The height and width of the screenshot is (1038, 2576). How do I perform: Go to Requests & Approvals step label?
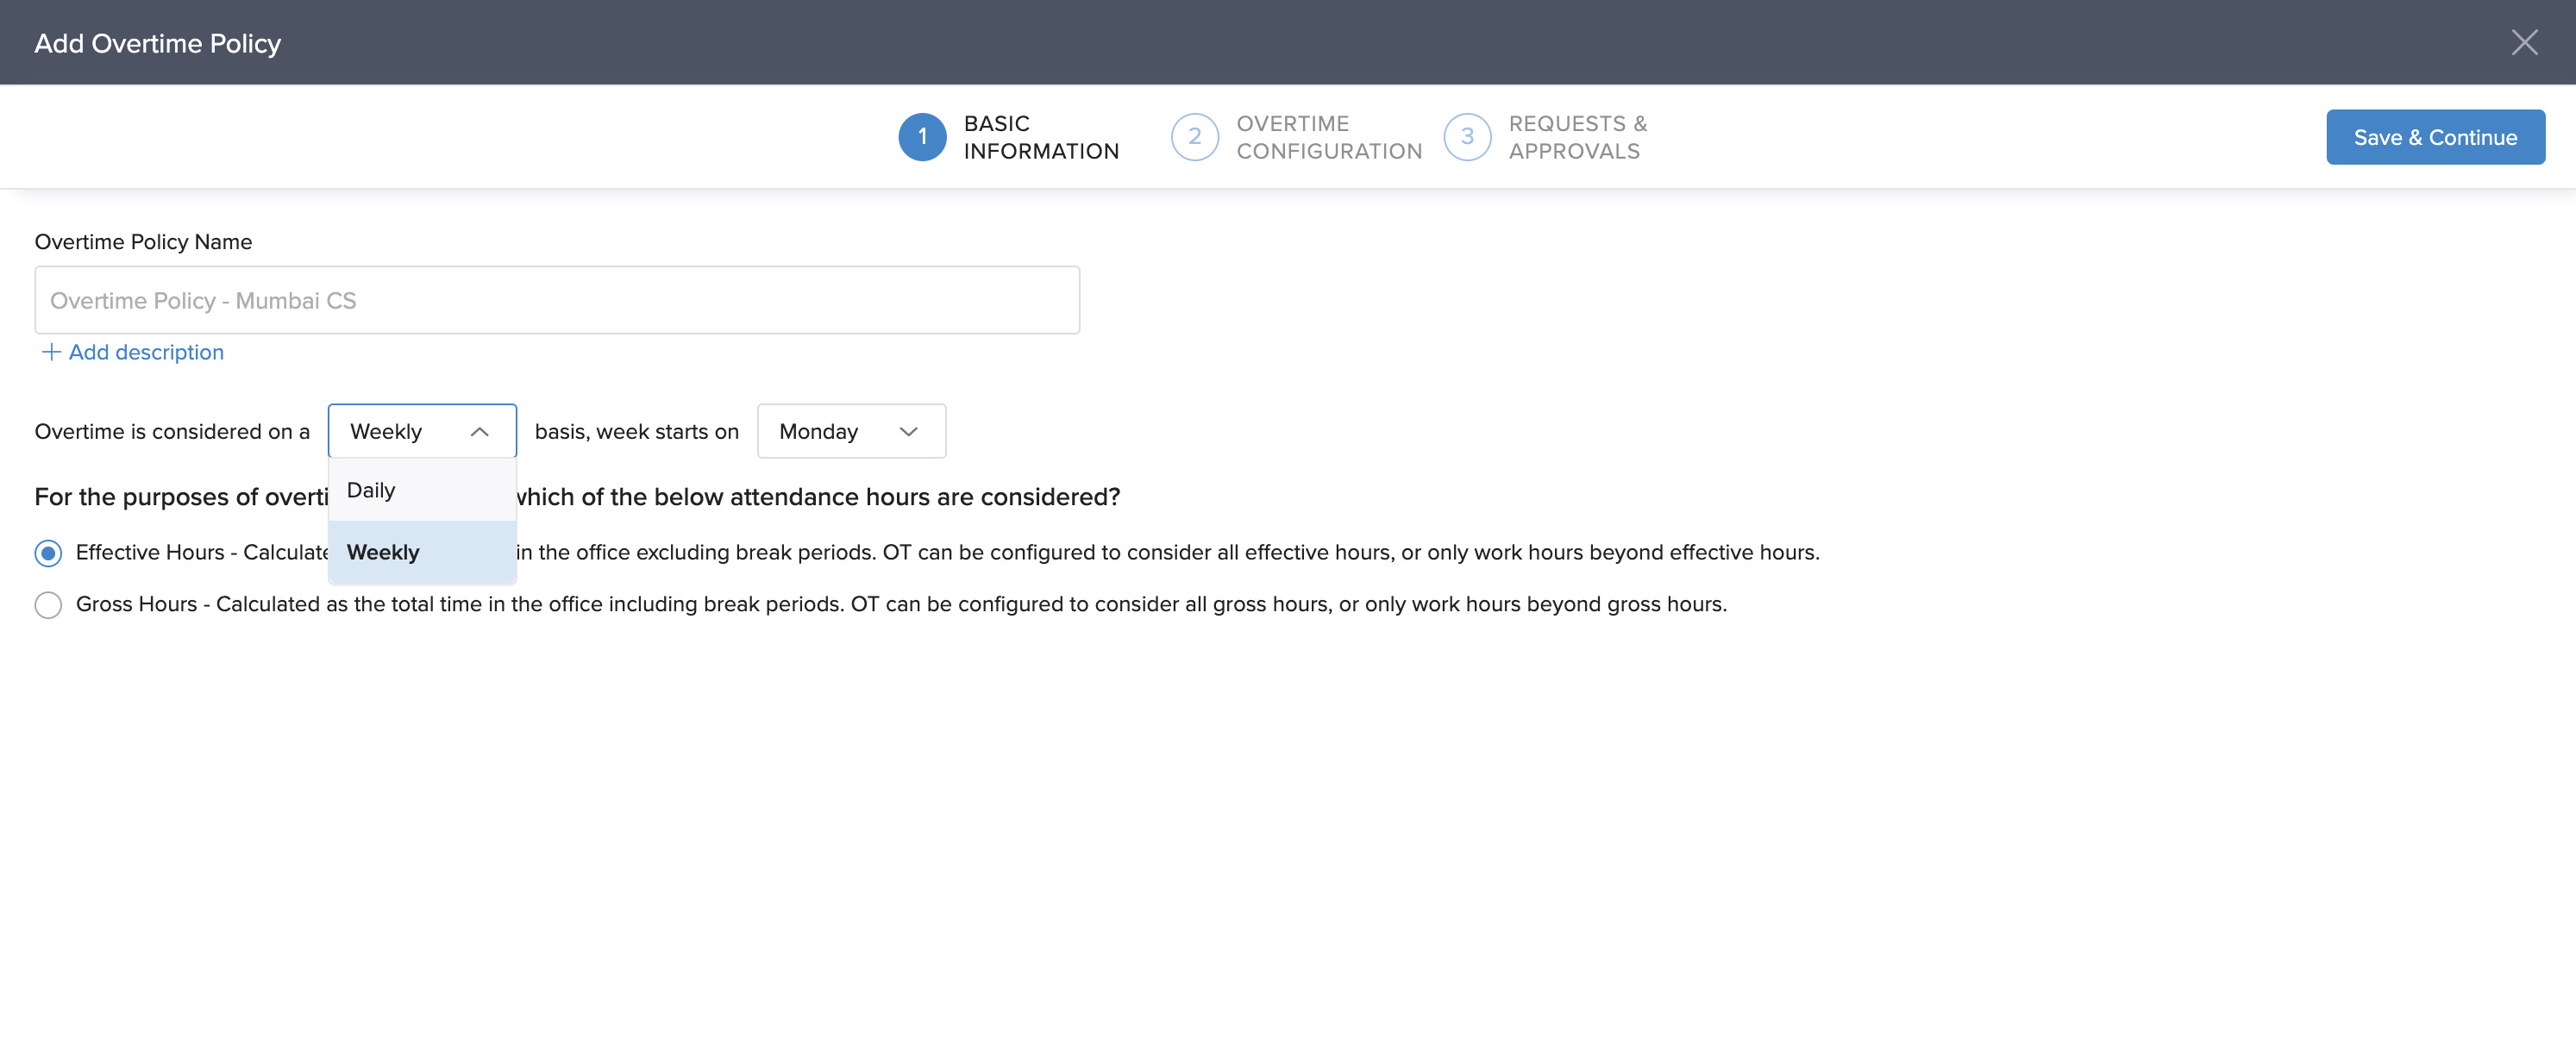[x=1577, y=137]
